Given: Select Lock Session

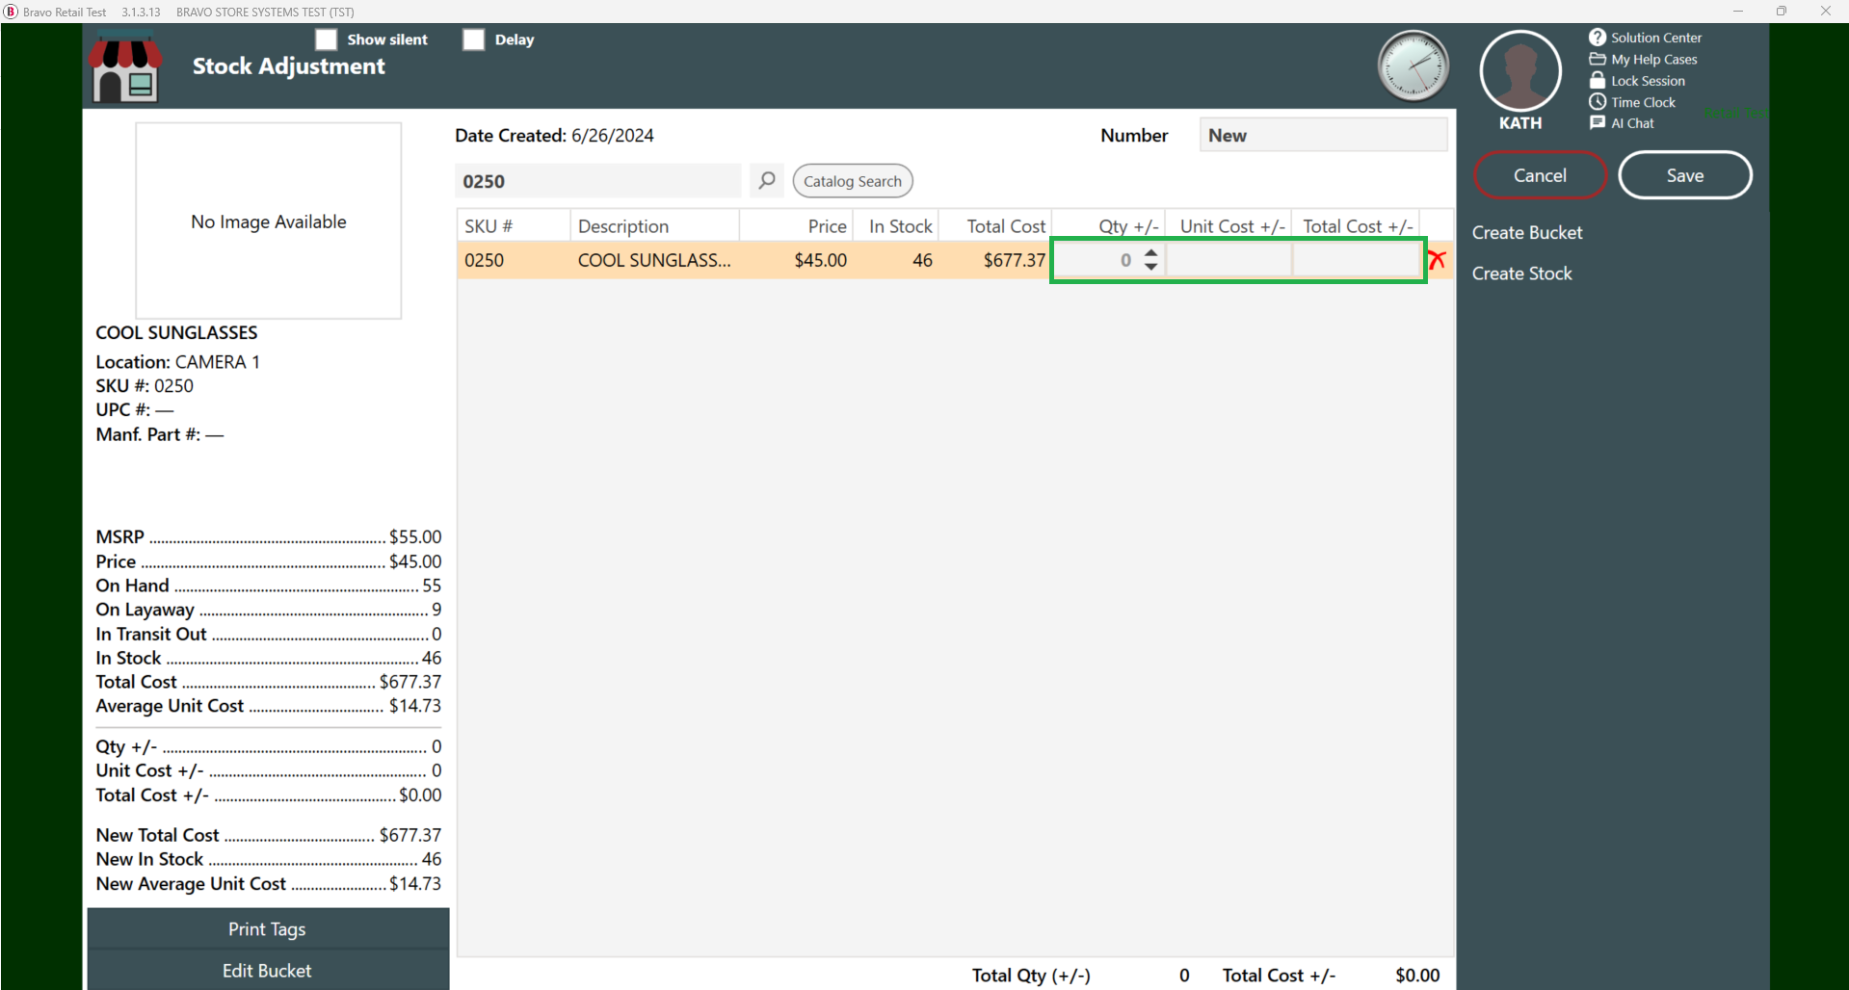Looking at the screenshot, I should (x=1648, y=81).
